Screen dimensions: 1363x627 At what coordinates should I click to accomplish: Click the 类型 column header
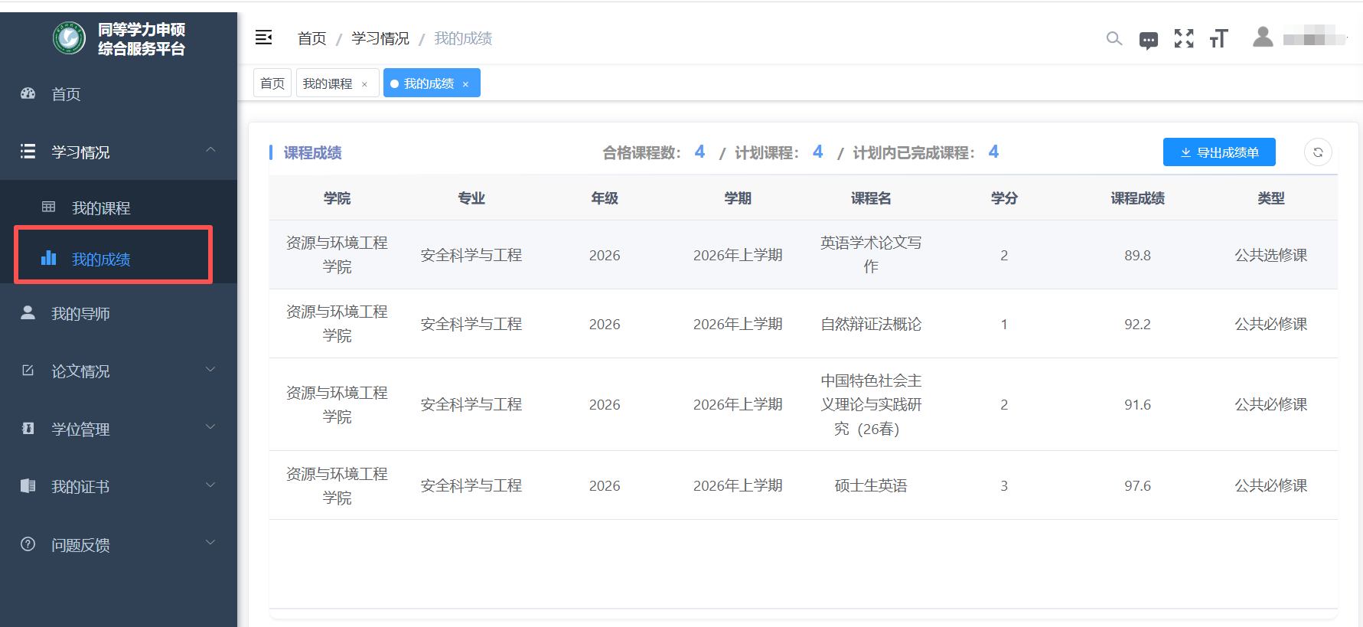[x=1271, y=198]
